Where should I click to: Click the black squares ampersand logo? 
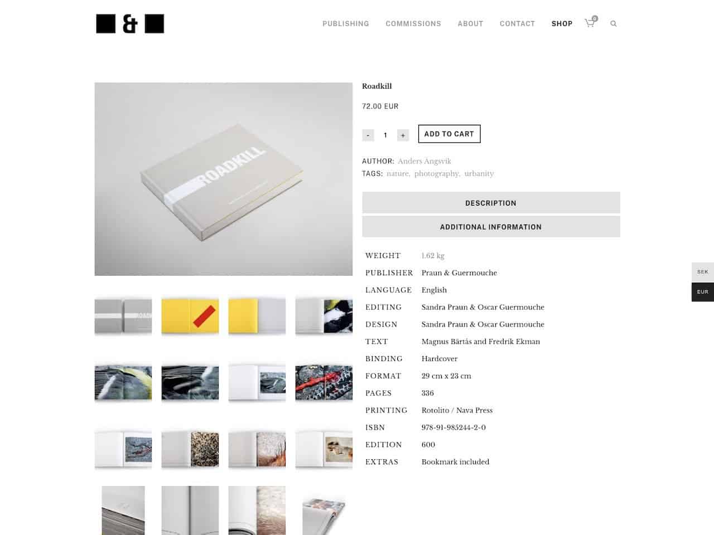coord(130,24)
